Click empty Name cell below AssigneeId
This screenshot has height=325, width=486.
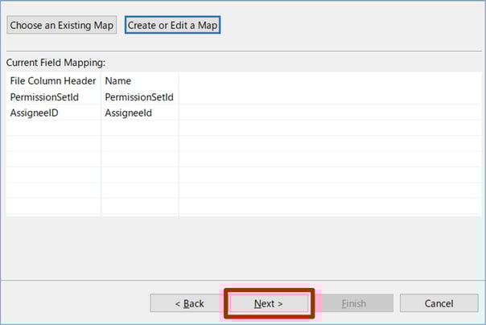tap(139, 128)
